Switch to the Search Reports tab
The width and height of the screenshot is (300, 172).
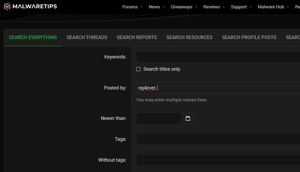point(137,38)
